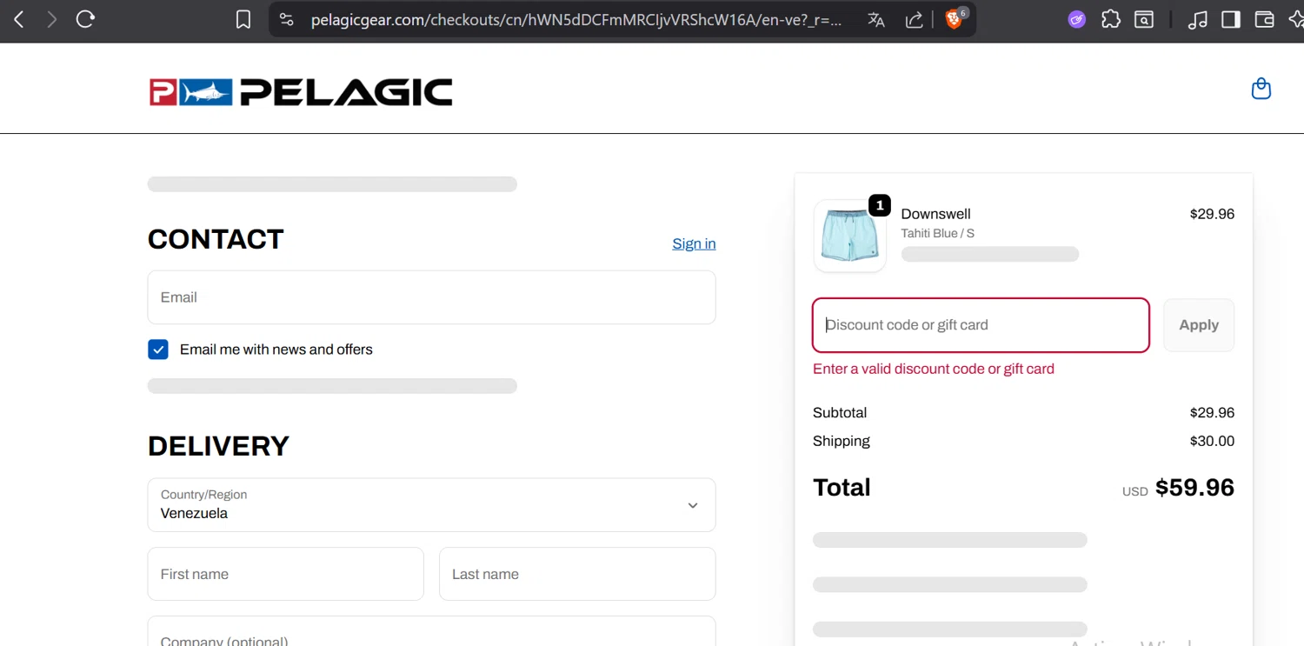This screenshot has width=1304, height=646.
Task: Go back with the browser back arrow
Action: pos(19,19)
